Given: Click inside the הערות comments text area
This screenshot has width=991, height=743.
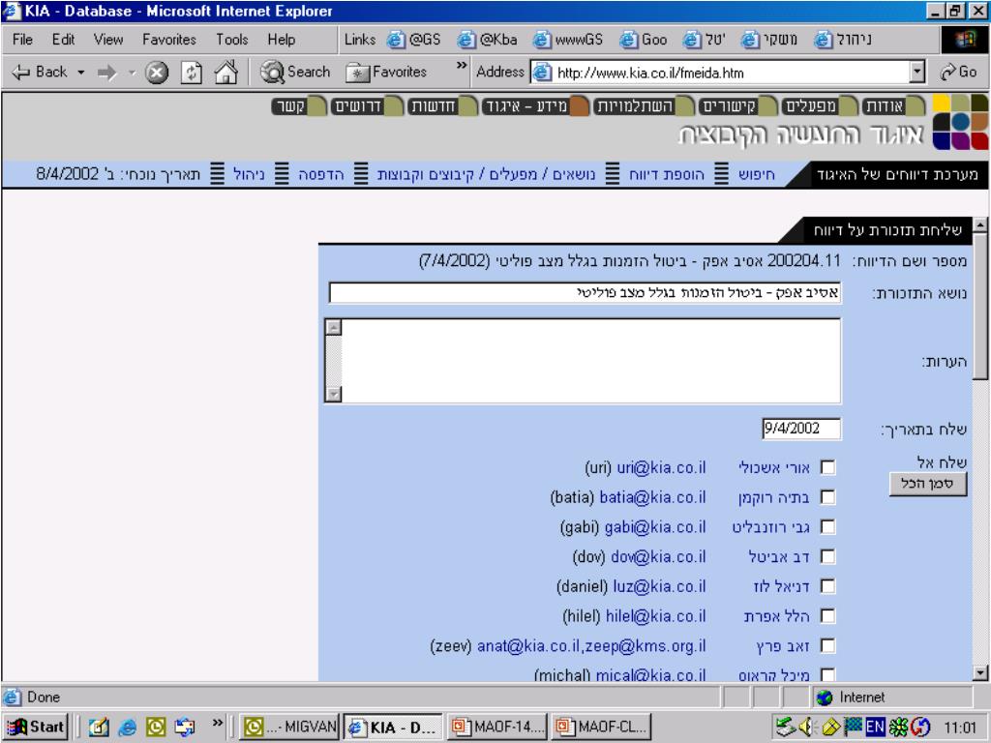Looking at the screenshot, I should point(591,361).
